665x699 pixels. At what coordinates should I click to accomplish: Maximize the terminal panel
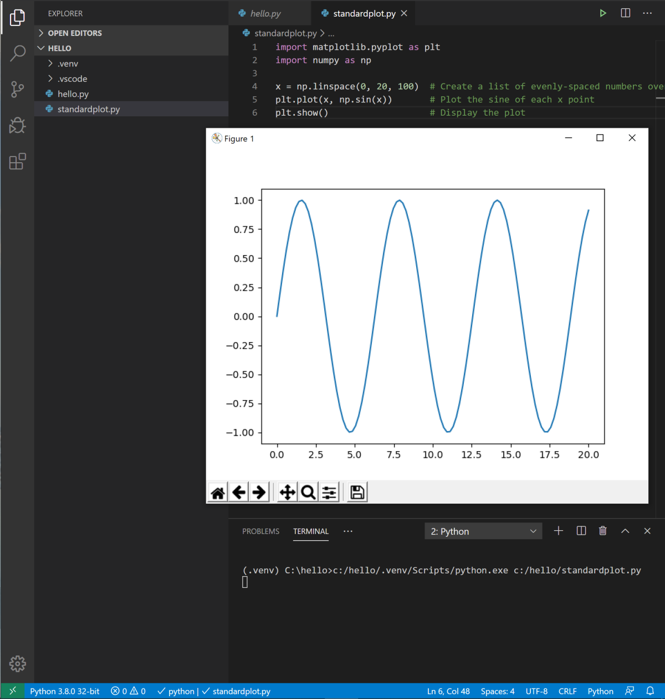click(x=625, y=531)
